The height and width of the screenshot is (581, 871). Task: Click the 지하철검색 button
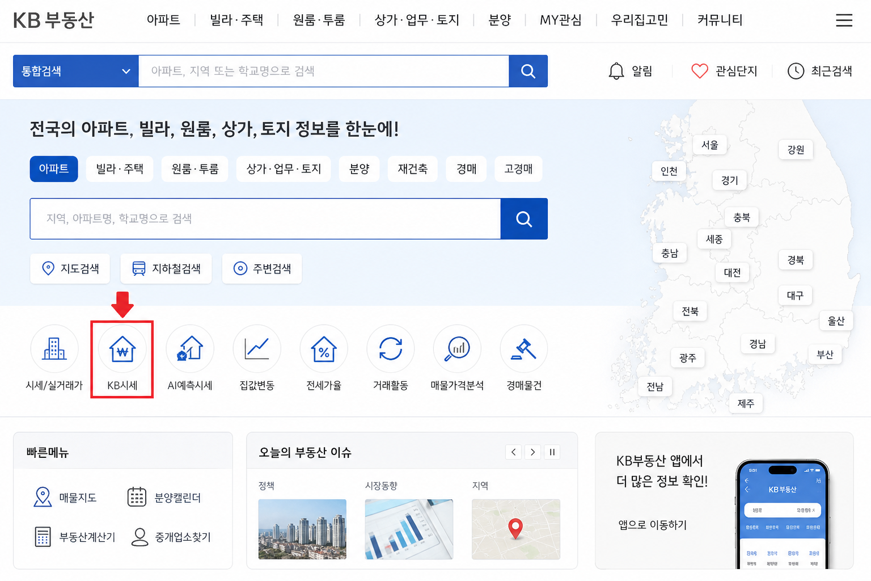(166, 268)
